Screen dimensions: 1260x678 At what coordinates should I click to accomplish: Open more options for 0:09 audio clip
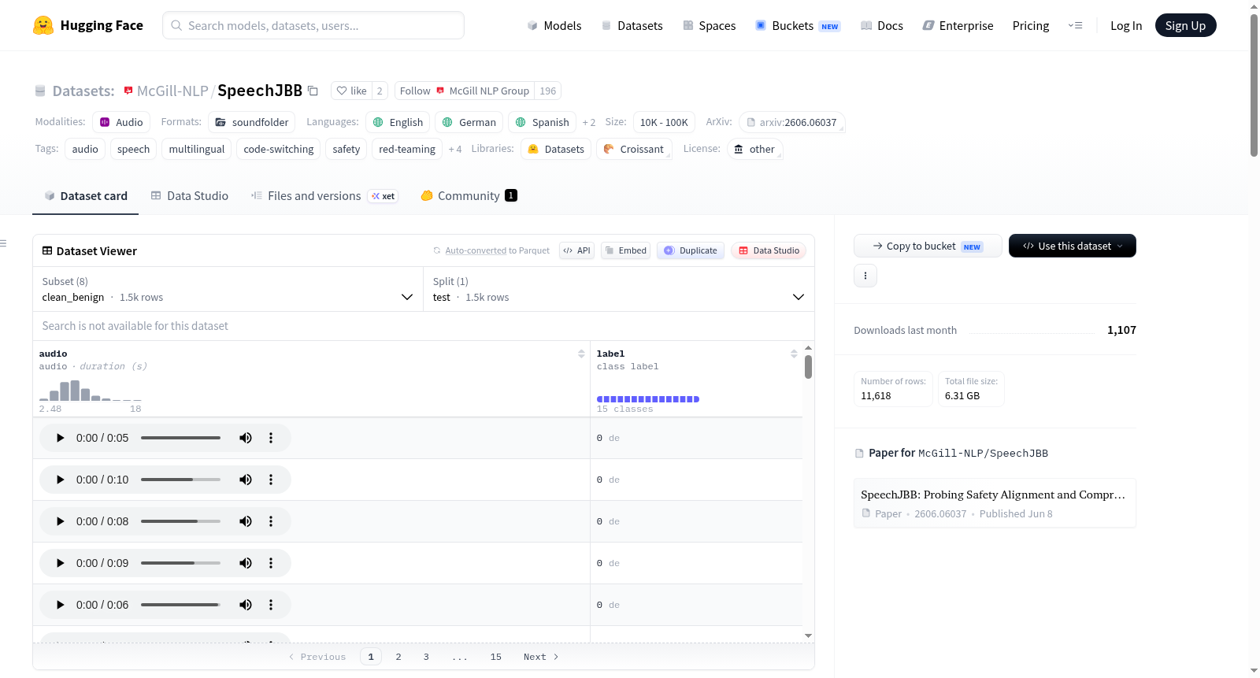271,563
